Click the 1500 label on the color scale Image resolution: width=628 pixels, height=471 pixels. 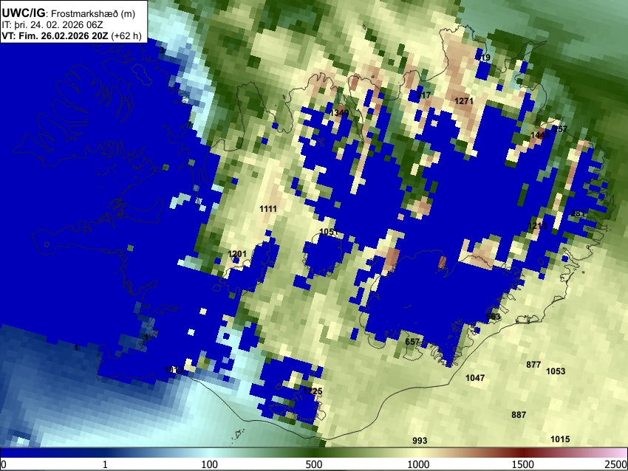(x=522, y=464)
